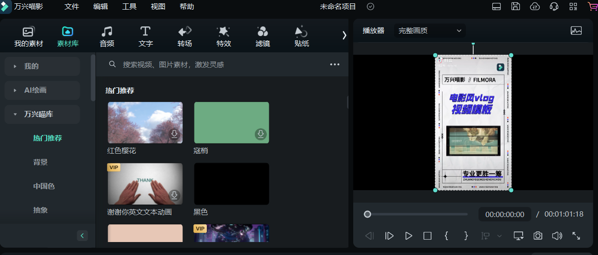Set mark out with right brace
The width and height of the screenshot is (598, 255).
(x=466, y=236)
